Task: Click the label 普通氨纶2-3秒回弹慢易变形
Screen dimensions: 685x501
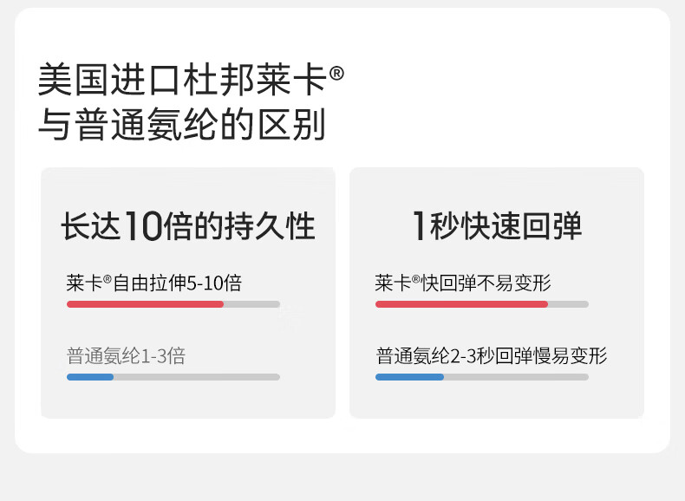Action: (491, 356)
